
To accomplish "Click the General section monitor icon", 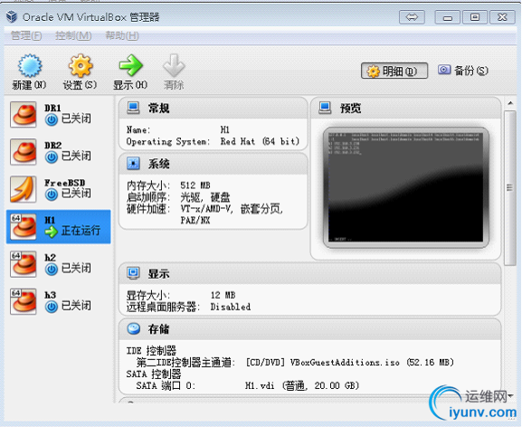I will pyautogui.click(x=133, y=108).
